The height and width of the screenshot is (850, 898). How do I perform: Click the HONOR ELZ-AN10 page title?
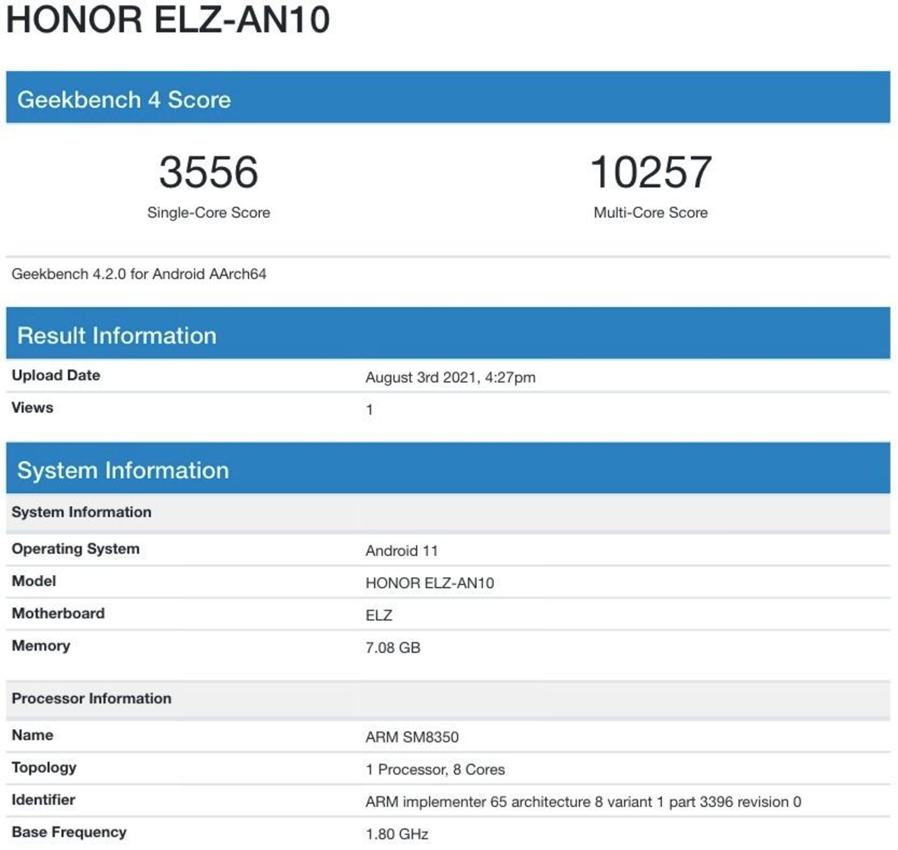tap(167, 20)
